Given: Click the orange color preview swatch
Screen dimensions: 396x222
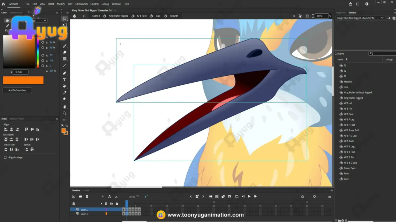Looking at the screenshot, I should [x=23, y=80].
